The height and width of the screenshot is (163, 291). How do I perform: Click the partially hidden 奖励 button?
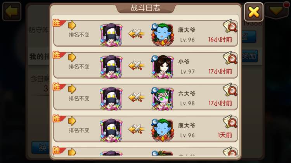250,56
